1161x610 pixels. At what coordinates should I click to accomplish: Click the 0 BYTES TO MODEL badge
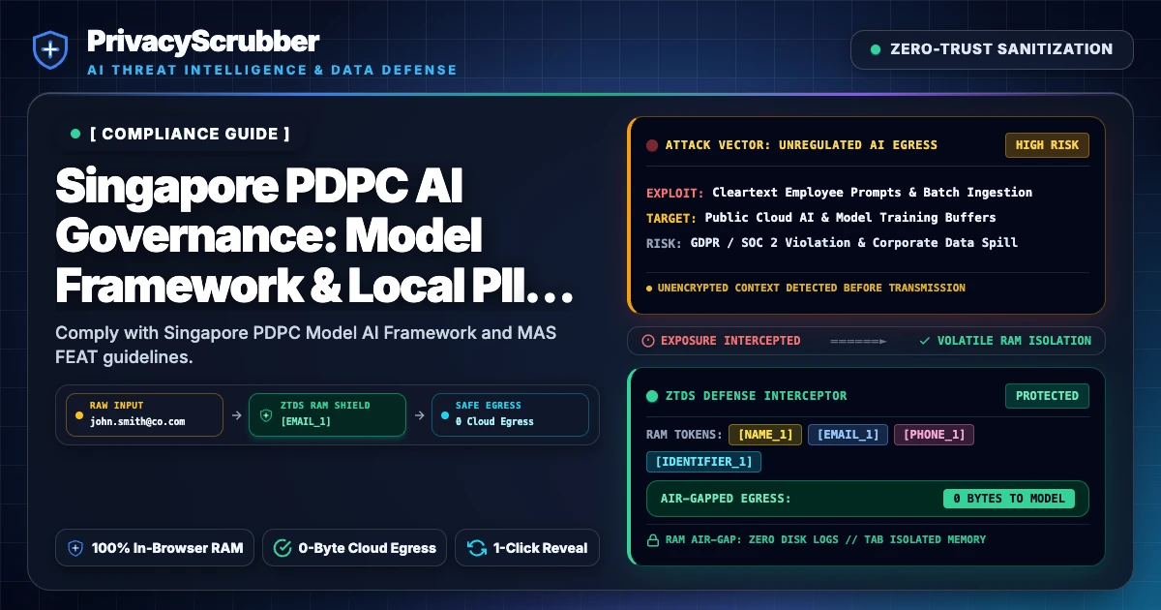click(1009, 499)
